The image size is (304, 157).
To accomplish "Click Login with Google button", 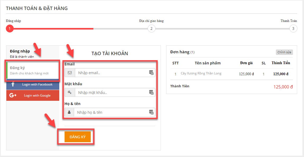I will (33, 95).
